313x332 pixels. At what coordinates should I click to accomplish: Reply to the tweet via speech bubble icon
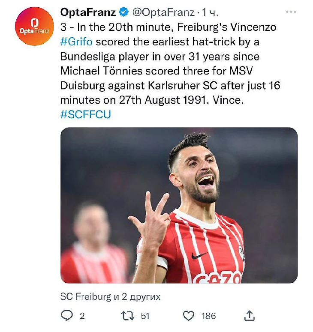click(x=67, y=316)
